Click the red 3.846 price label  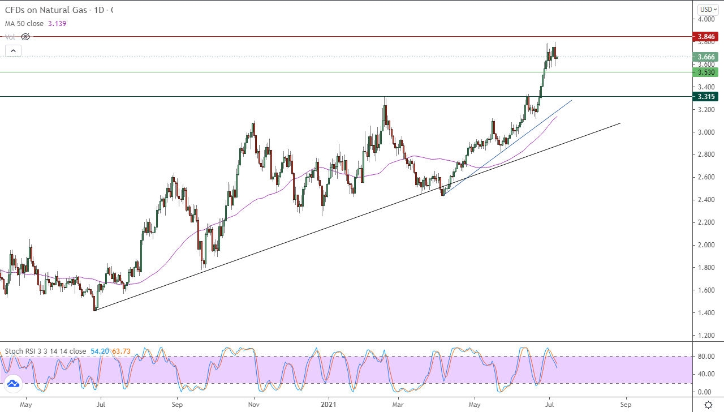706,36
